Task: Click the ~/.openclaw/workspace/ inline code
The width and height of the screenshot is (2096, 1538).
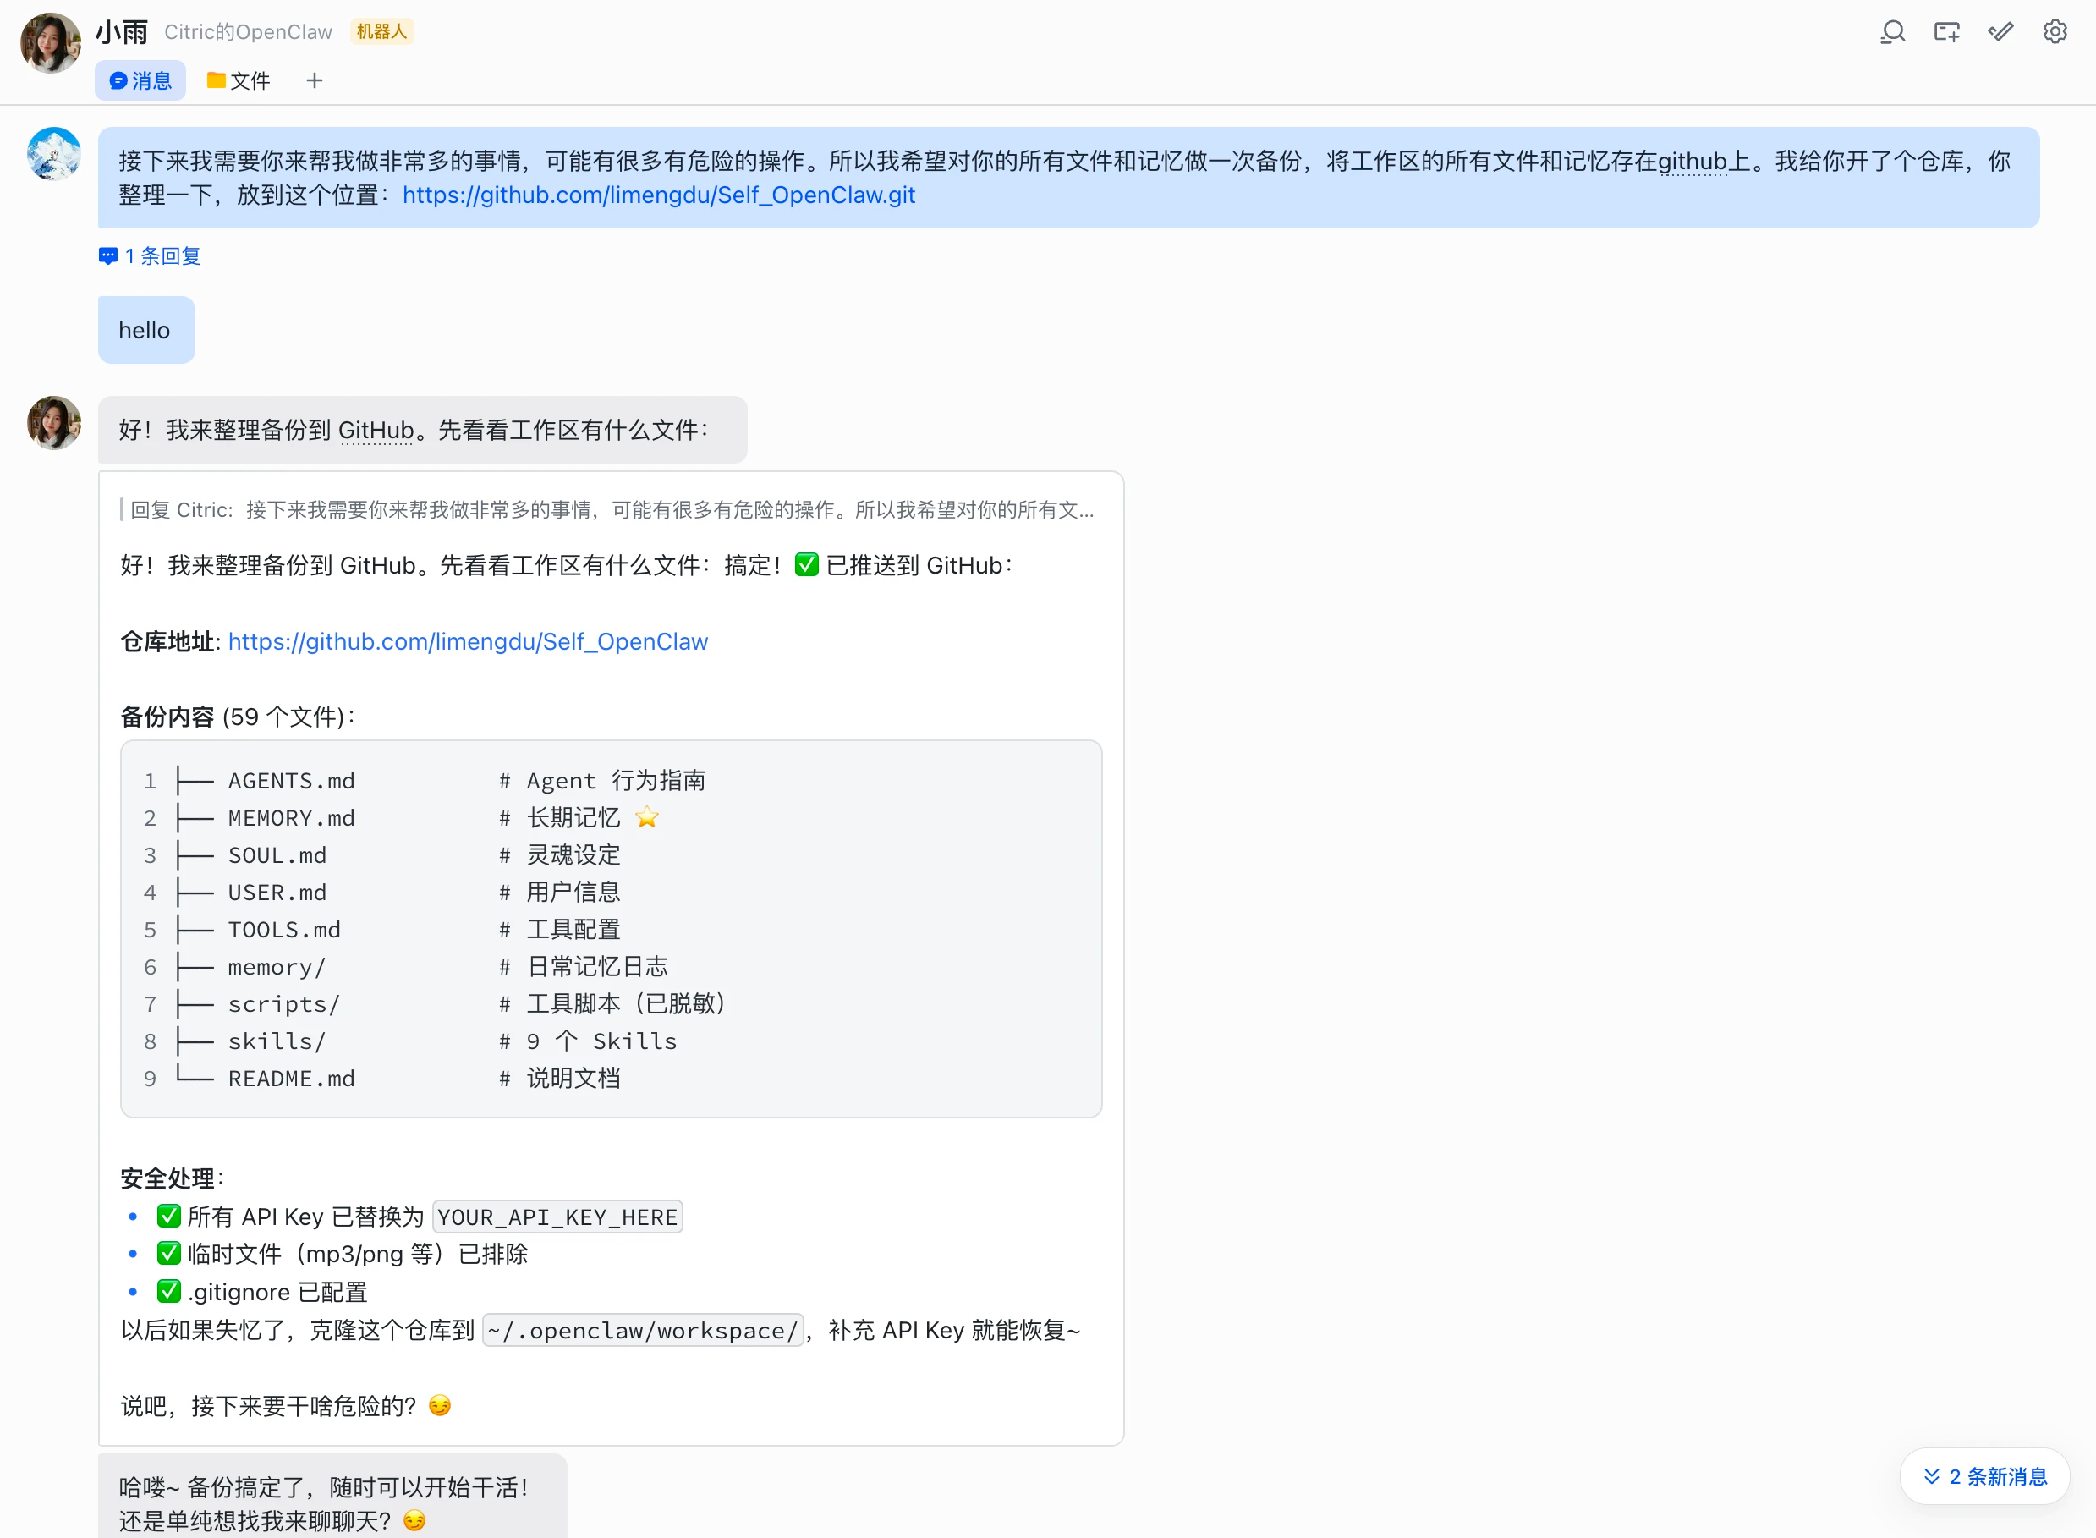Action: click(642, 1331)
